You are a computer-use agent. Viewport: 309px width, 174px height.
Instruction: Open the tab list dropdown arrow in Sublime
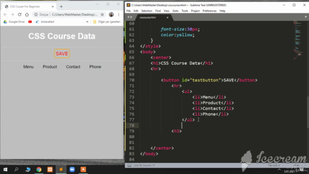point(306,17)
